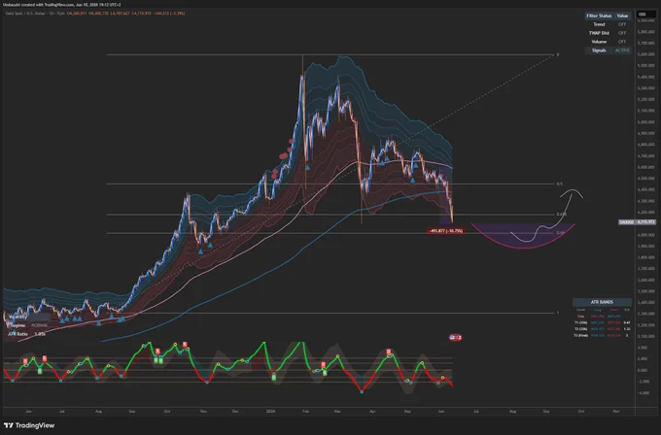Click the -493.877 (-10.75%) measurement label
The height and width of the screenshot is (435, 661).
(446, 231)
